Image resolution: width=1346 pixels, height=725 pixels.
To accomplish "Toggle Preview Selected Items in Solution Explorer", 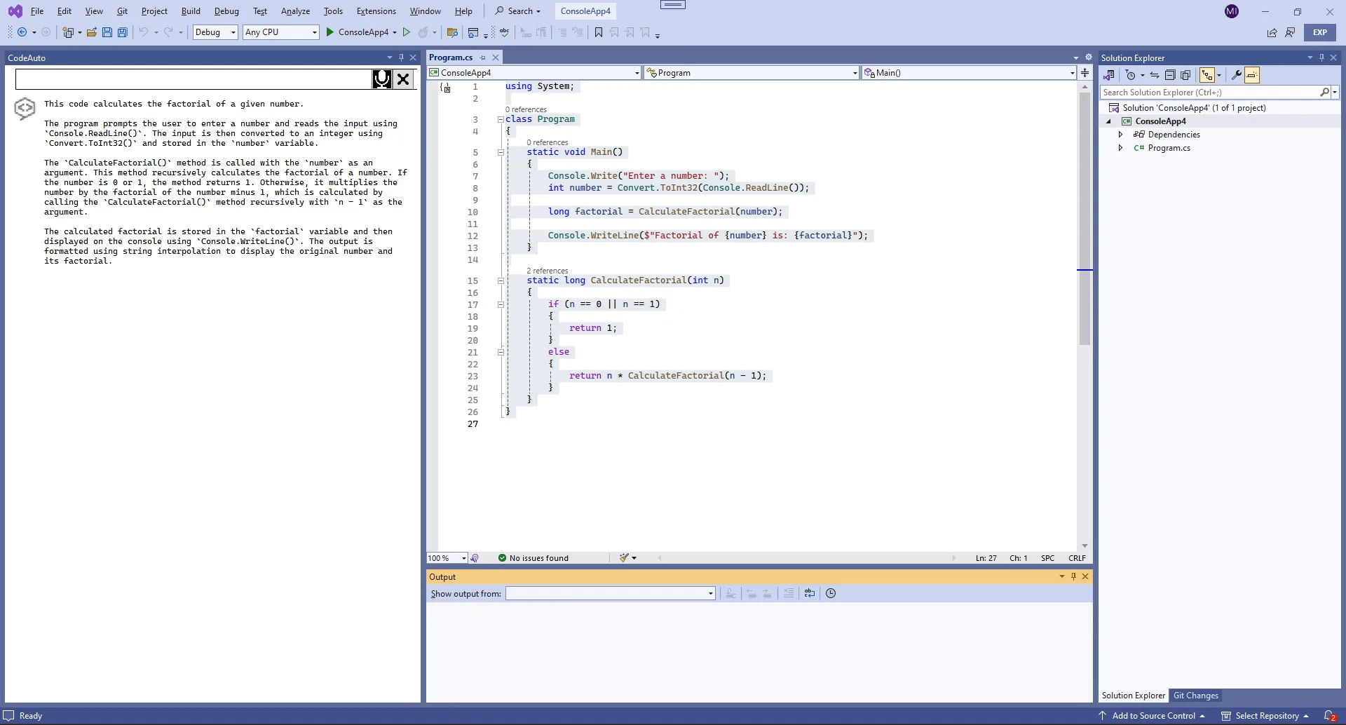I will [1252, 75].
